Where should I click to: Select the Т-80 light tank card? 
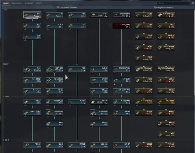click(x=77, y=69)
